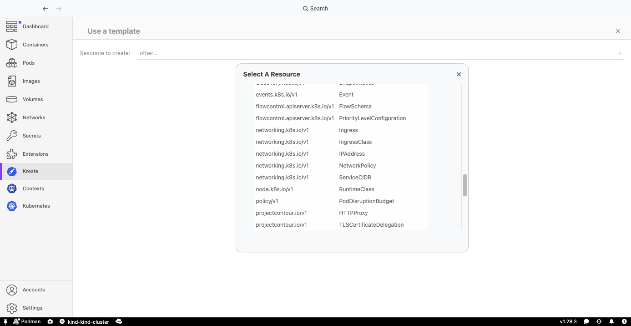Open the Dashboard icon in the sidebar
The width and height of the screenshot is (631, 326).
12,26
